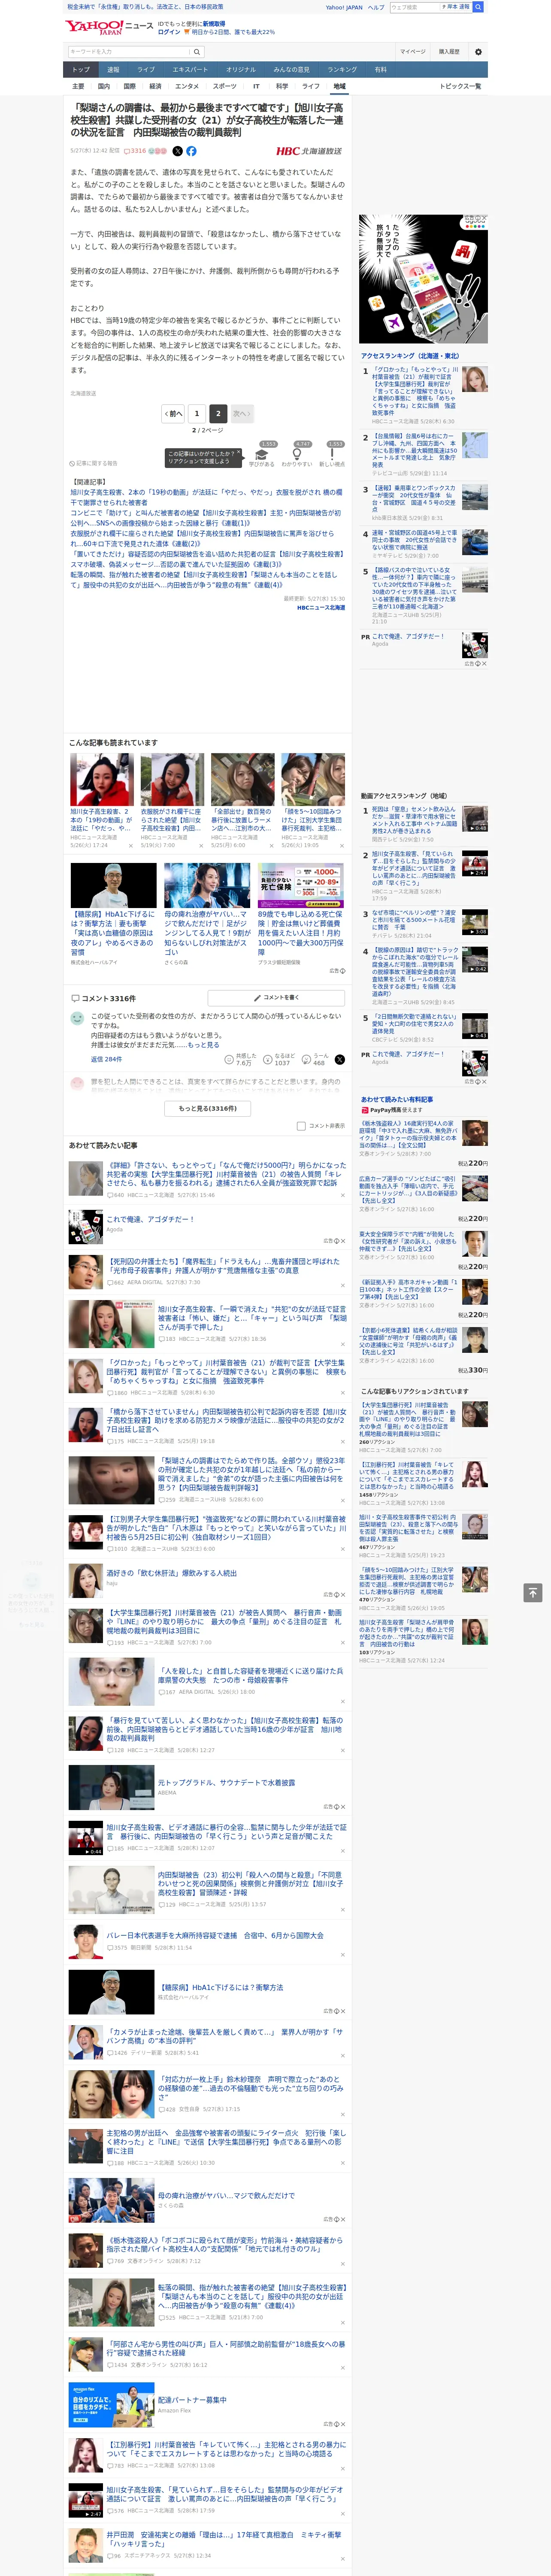This screenshot has height=2576, width=551.
Task: Expand replies 返信 284件
Action: 106,1059
